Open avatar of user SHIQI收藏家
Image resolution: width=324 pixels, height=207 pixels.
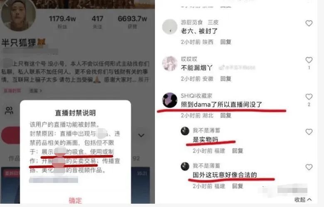click(x=169, y=100)
